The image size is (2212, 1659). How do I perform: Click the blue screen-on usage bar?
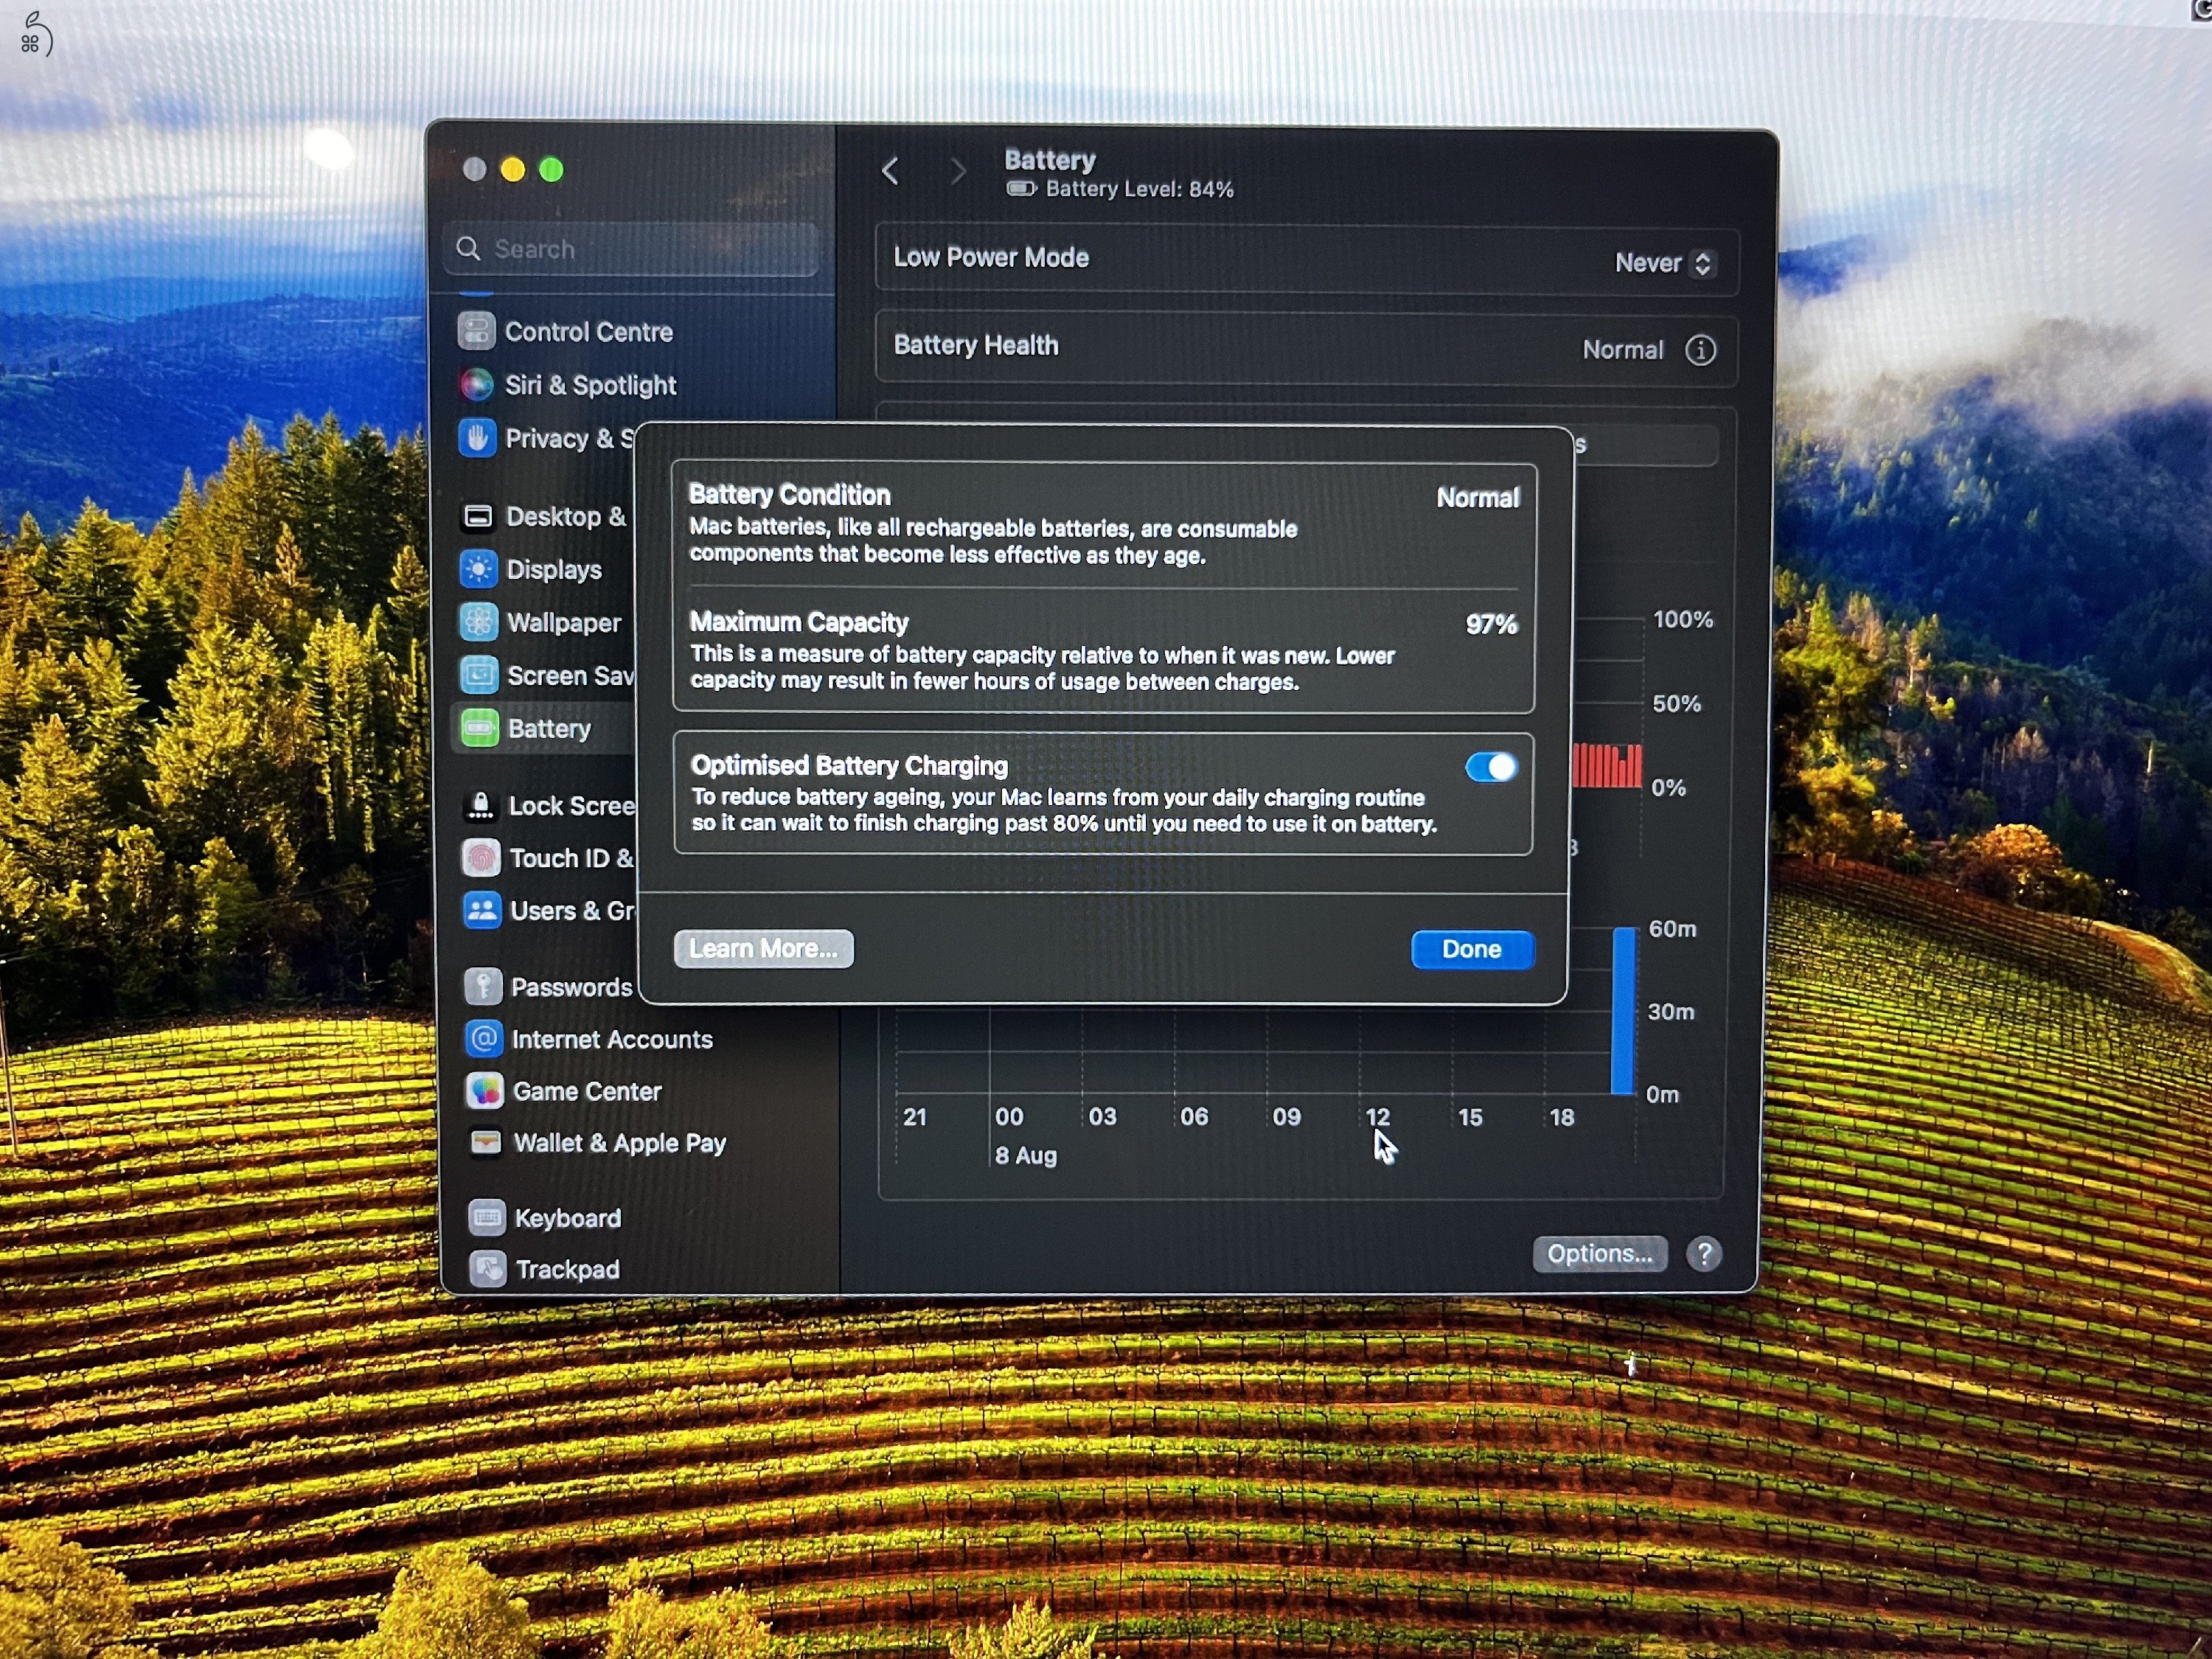(x=1623, y=1011)
